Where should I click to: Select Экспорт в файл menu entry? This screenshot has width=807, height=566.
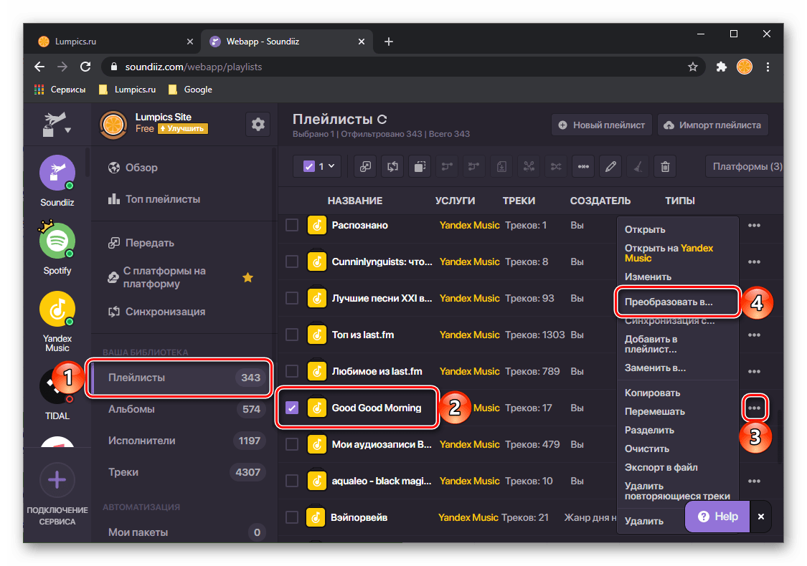point(661,467)
